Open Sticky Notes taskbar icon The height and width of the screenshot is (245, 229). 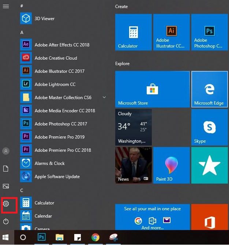point(78,237)
